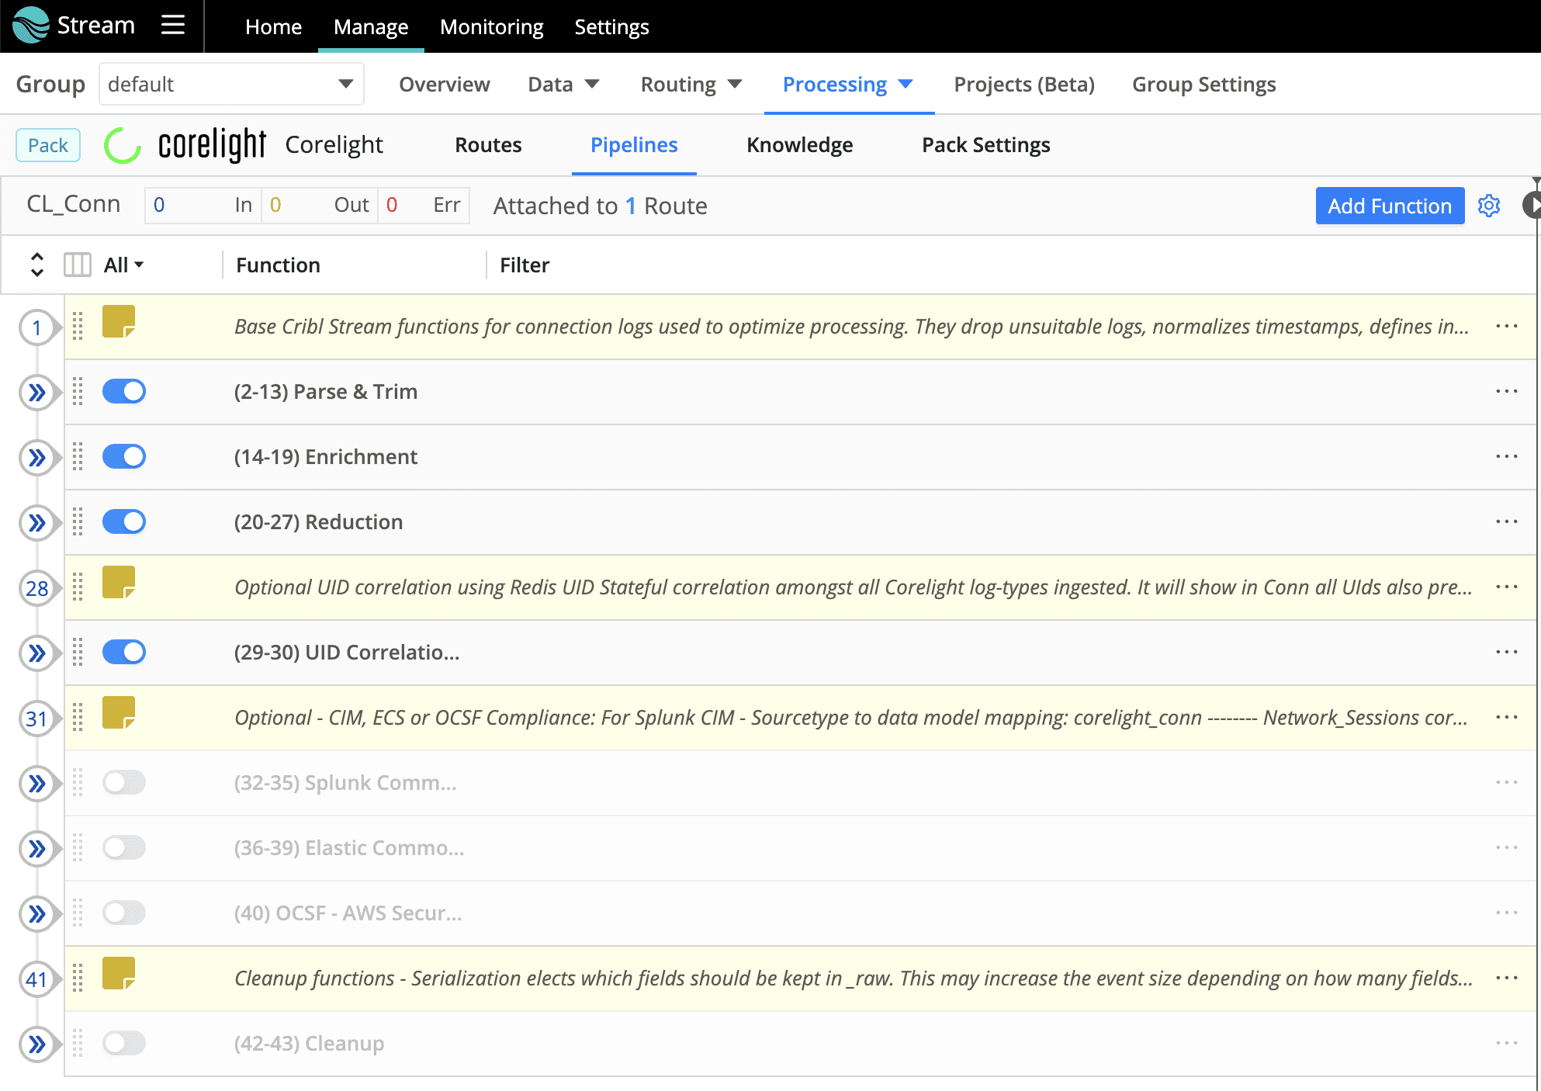
Task: Click the column layout icon beside All
Action: (x=77, y=265)
